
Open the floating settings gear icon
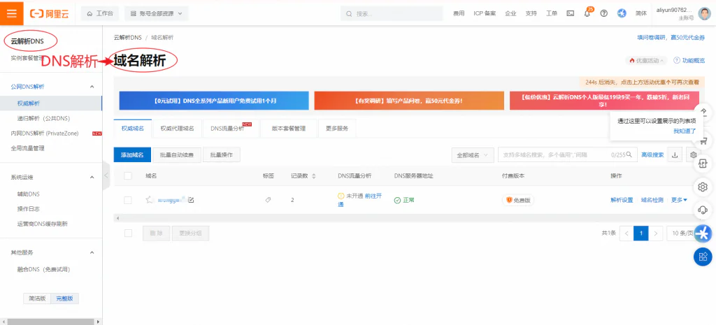point(703,187)
